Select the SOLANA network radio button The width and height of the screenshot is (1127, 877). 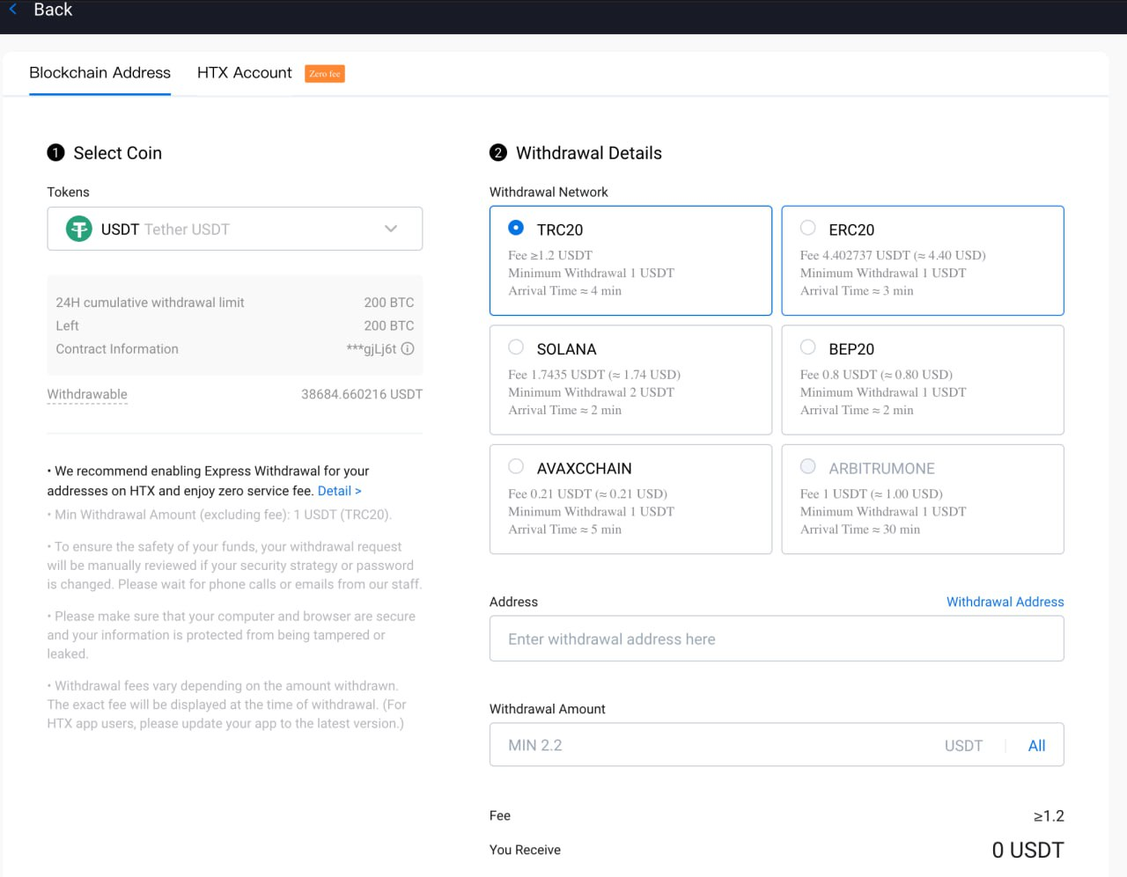click(516, 347)
